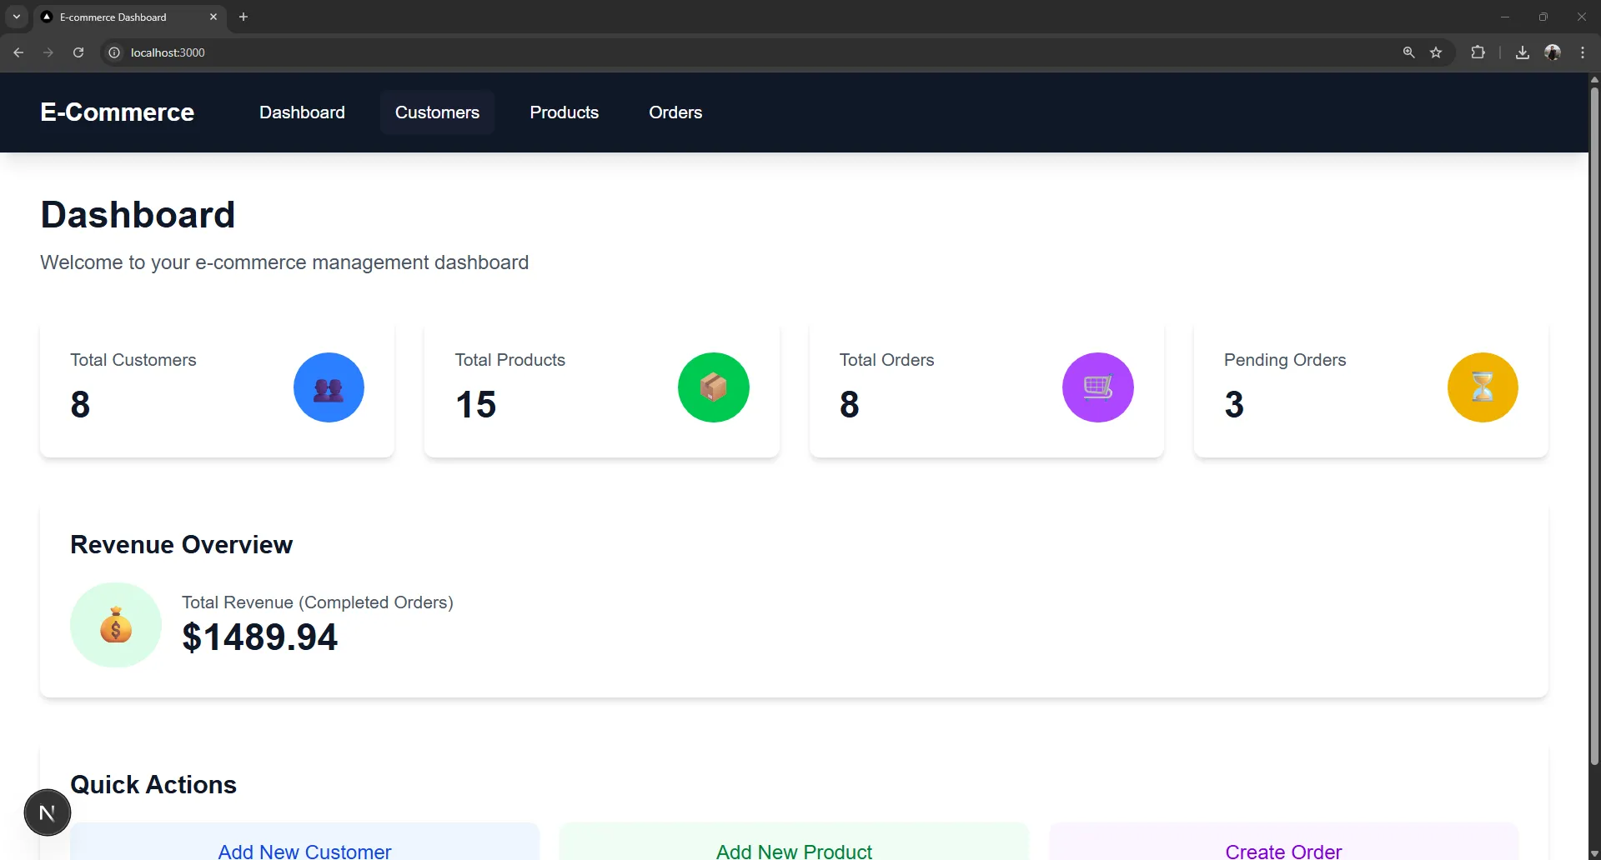The image size is (1601, 860).
Task: Switch to the Customers navigation item
Action: [437, 112]
